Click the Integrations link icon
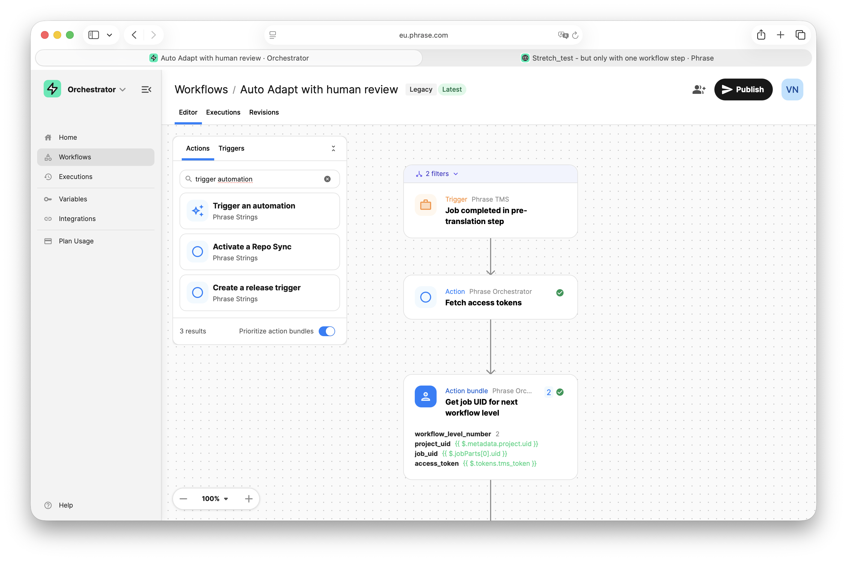This screenshot has width=847, height=561. click(x=48, y=219)
